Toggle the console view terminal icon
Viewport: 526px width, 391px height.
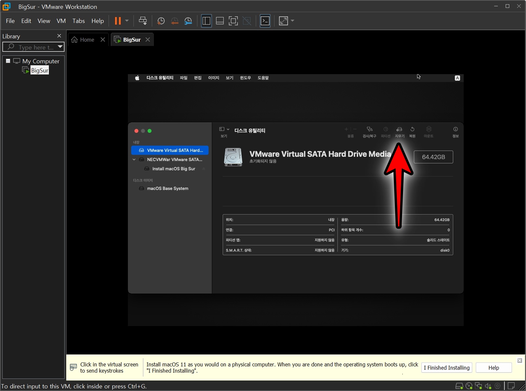click(265, 21)
